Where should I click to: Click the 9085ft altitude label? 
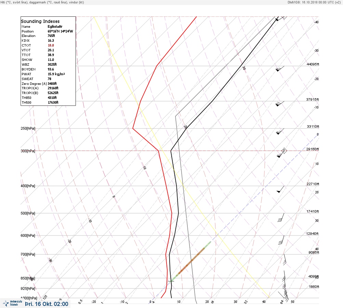(x=314, y=253)
